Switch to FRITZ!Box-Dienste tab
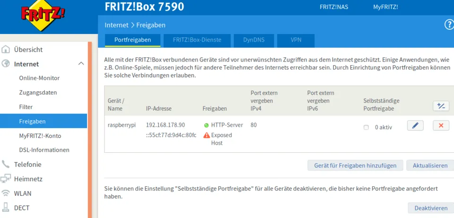 click(197, 40)
